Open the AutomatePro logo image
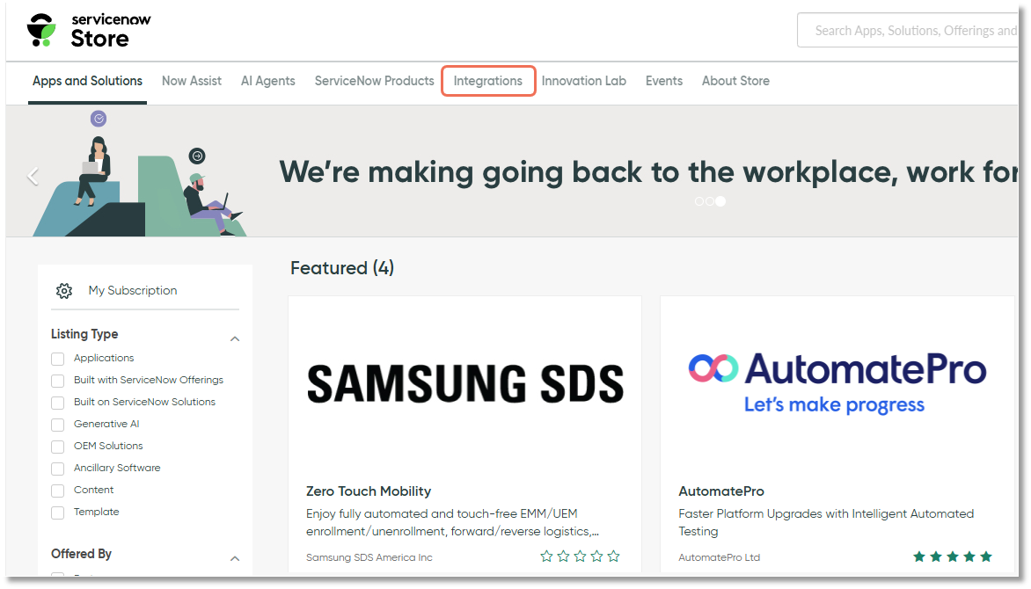Viewport: 1031px width, 589px height. point(837,383)
